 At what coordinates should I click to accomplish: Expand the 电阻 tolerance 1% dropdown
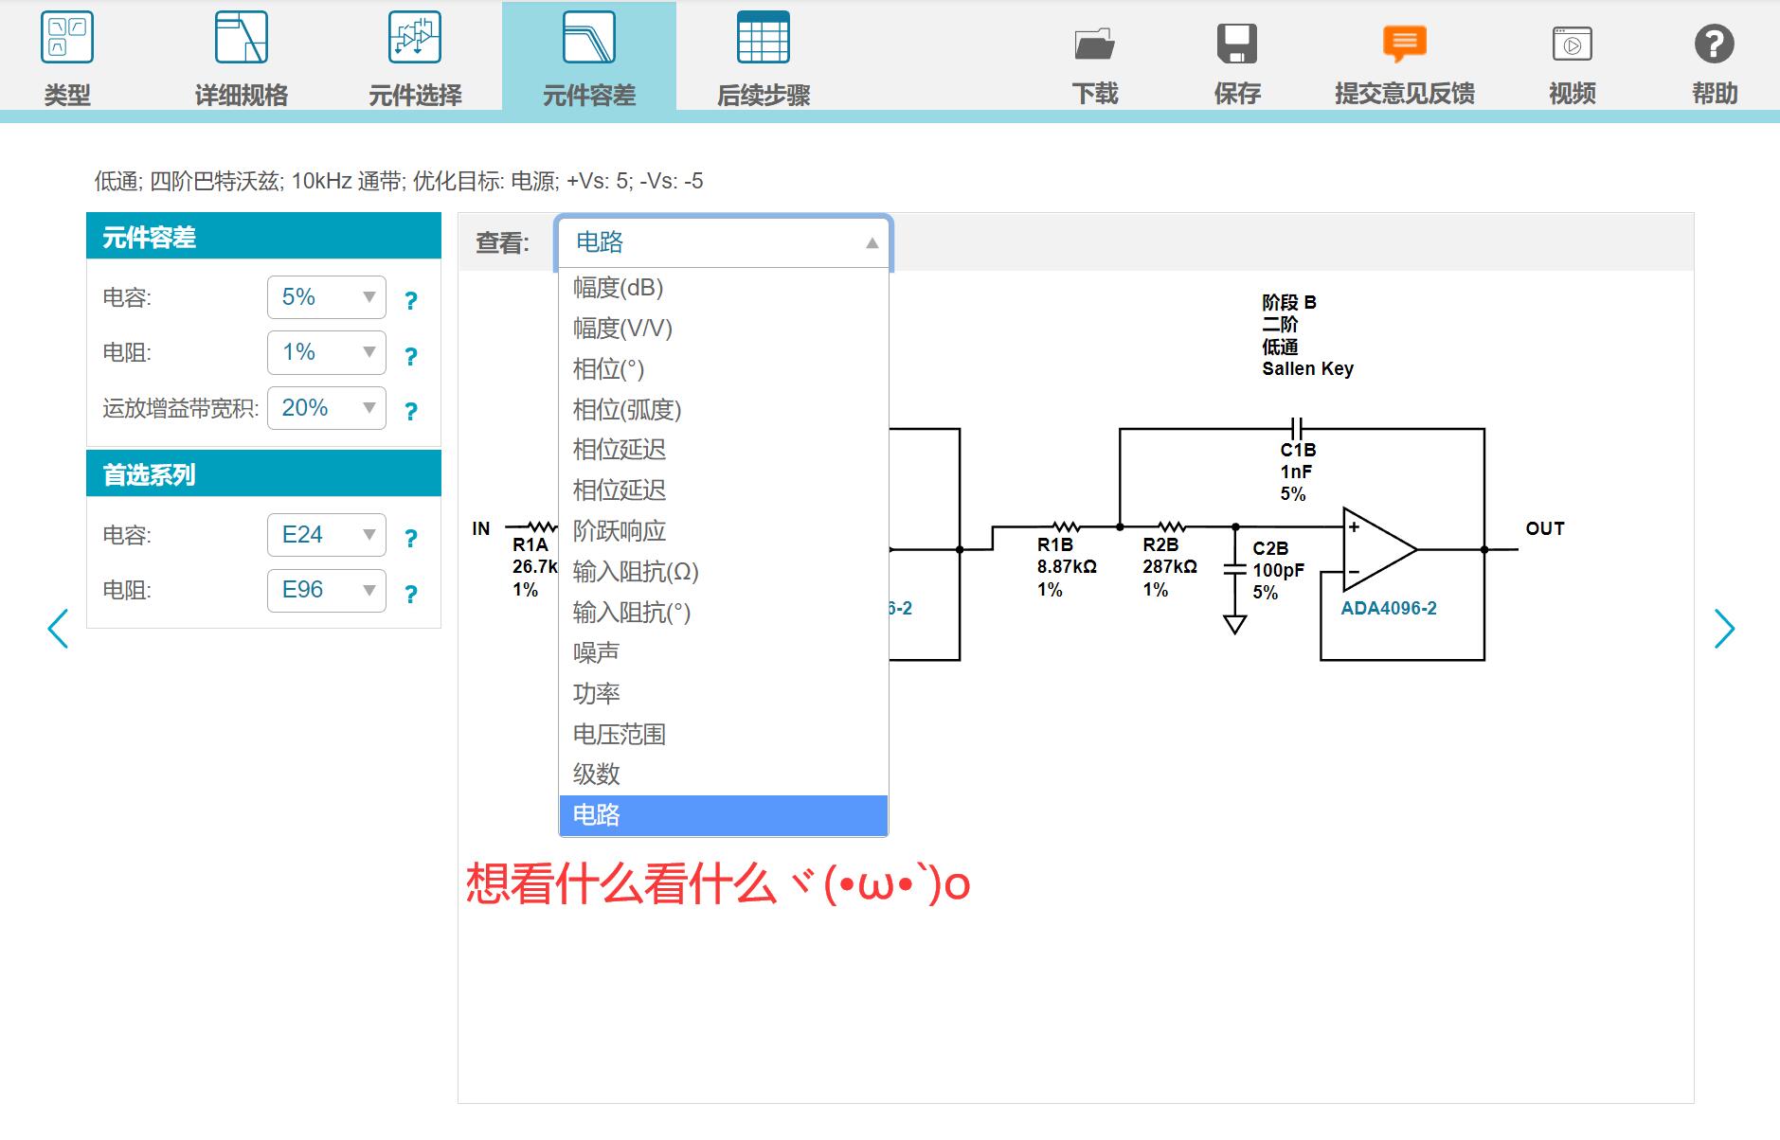327,352
